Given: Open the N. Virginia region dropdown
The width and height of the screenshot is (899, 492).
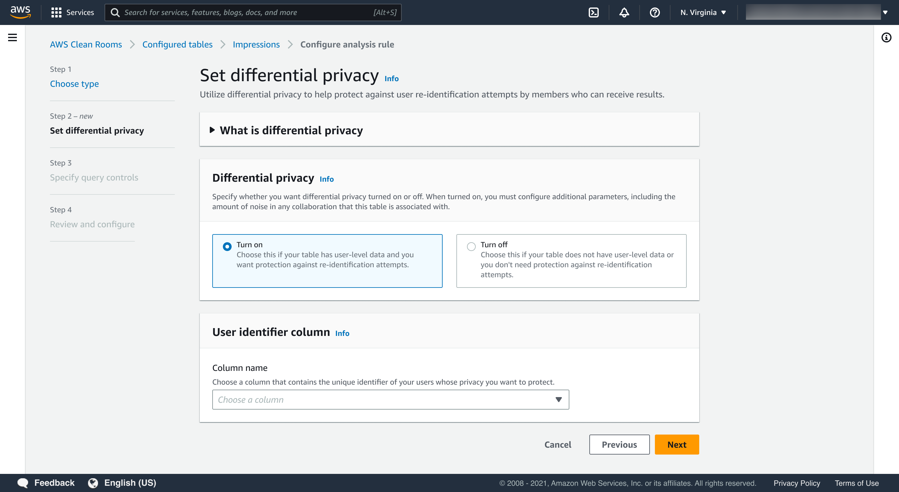Looking at the screenshot, I should (703, 12).
